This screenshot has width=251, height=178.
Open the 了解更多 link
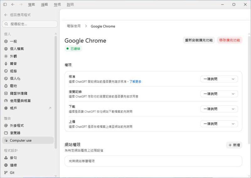point(135,81)
